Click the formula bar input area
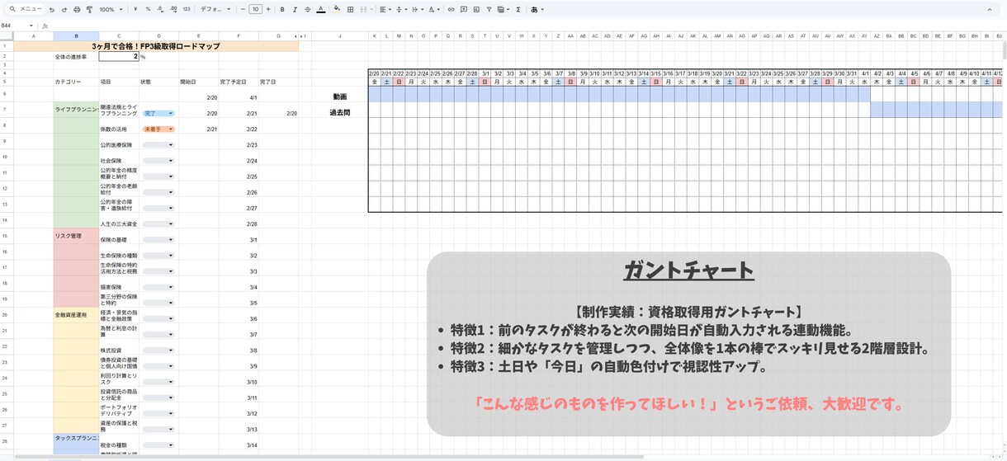Screen dimensions: 1007x461 tap(528, 26)
